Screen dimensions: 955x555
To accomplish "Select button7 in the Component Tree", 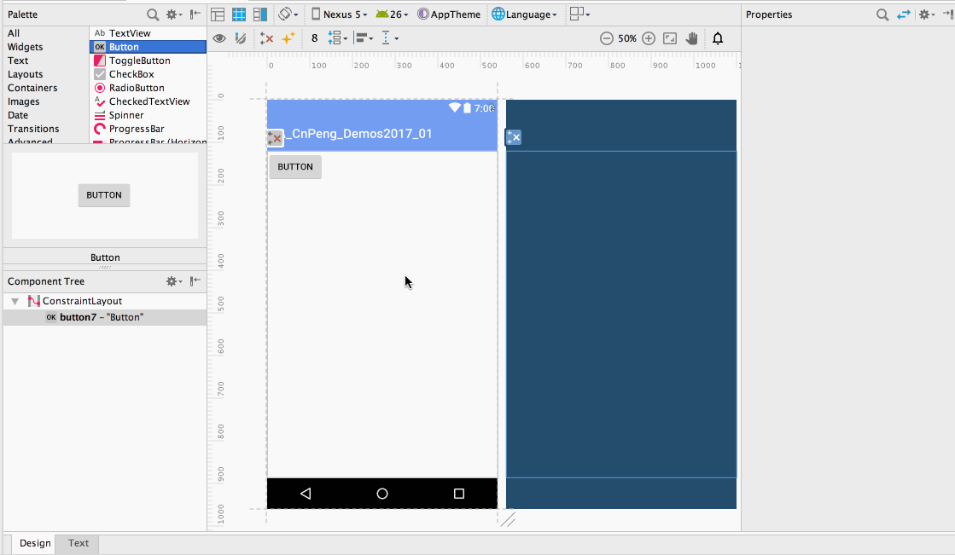I will [x=105, y=317].
